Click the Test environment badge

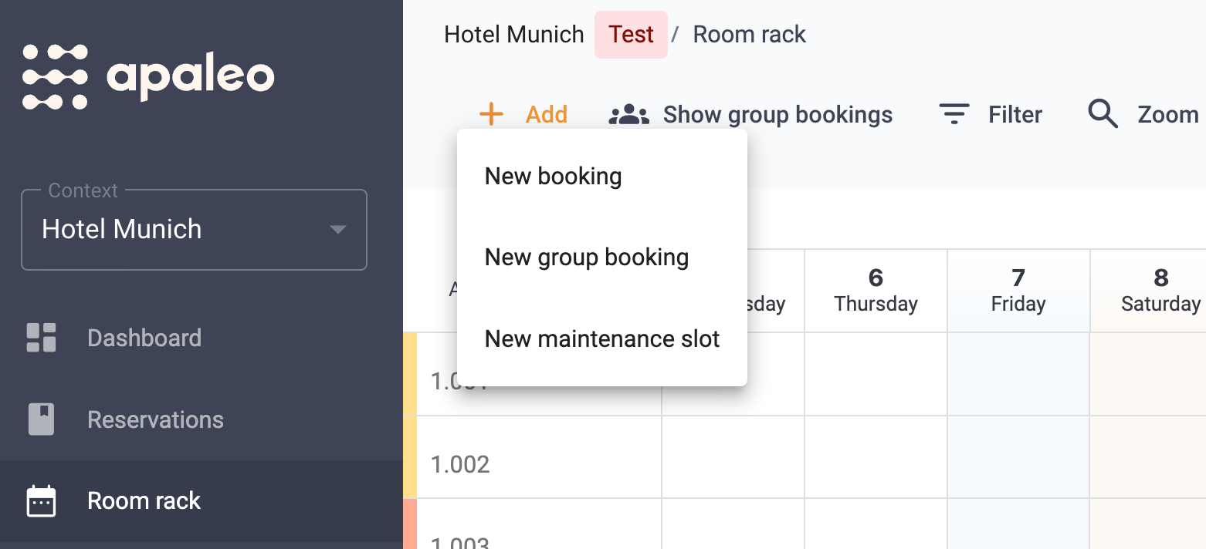[x=631, y=35]
